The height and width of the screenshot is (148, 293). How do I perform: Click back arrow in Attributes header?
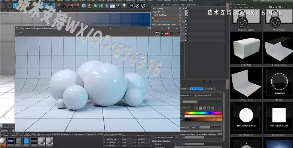pyautogui.click(x=204, y=81)
